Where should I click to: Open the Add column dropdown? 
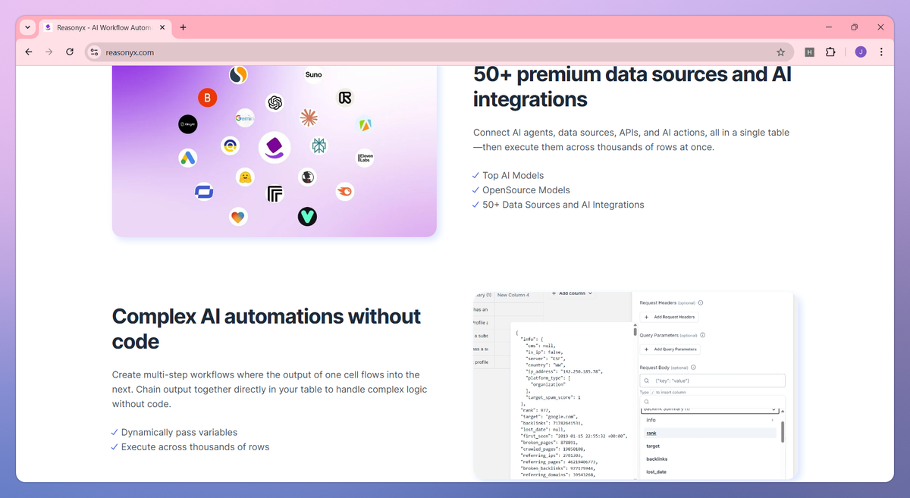click(572, 293)
